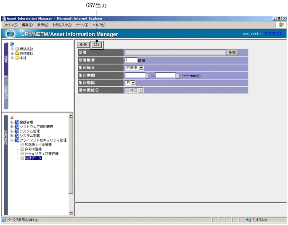Click the job menu vertical scrollbar thumb
The width and height of the screenshot is (288, 225).
coord(71,156)
